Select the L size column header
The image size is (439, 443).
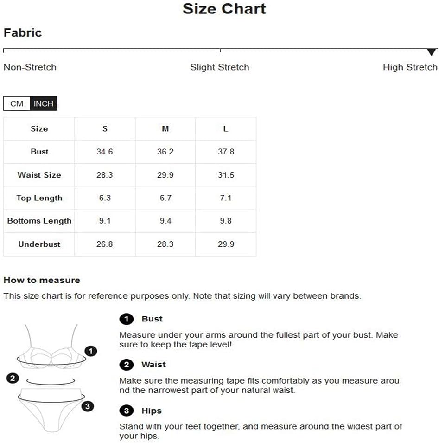[226, 129]
